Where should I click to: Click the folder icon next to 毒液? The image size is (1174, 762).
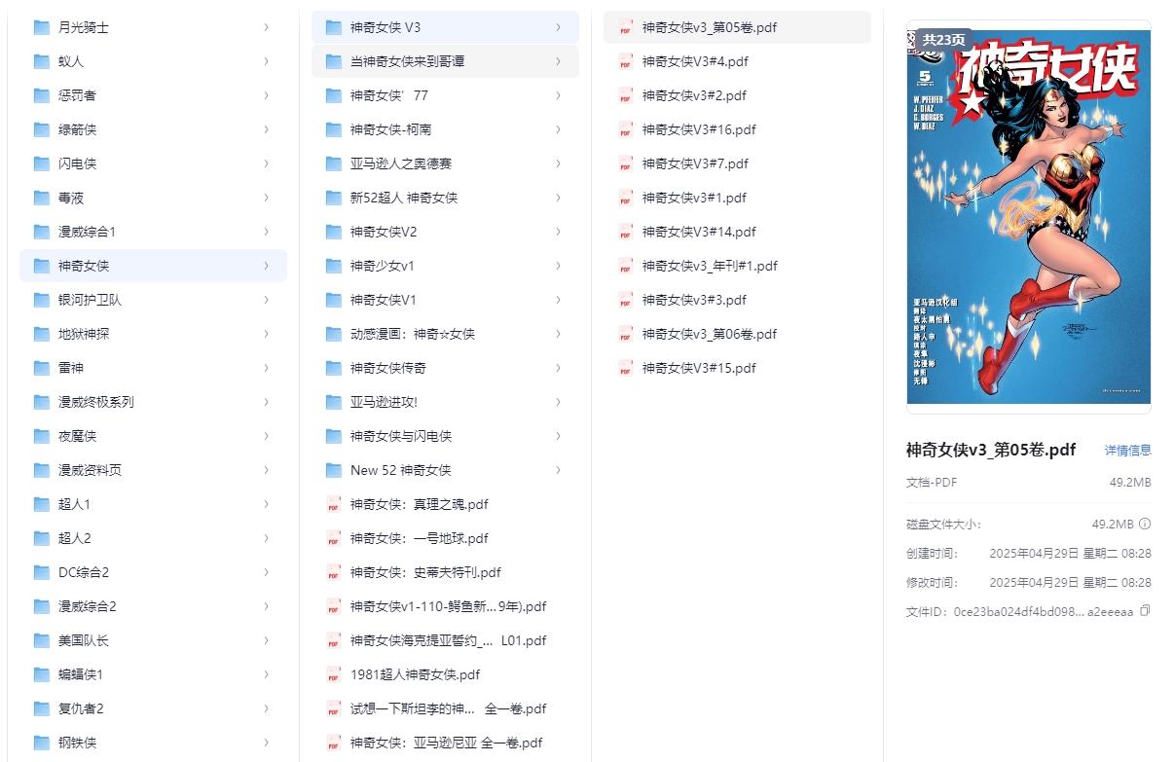[41, 198]
